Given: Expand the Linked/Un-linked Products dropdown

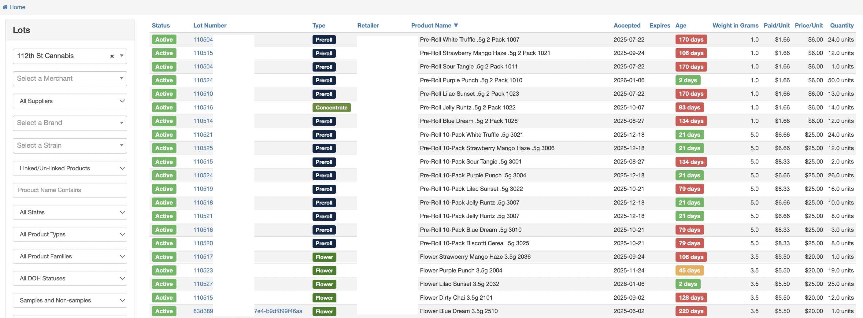Looking at the screenshot, I should [70, 168].
